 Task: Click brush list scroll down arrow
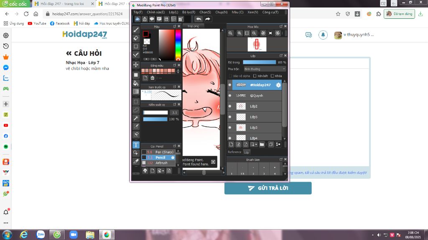[x=178, y=165]
